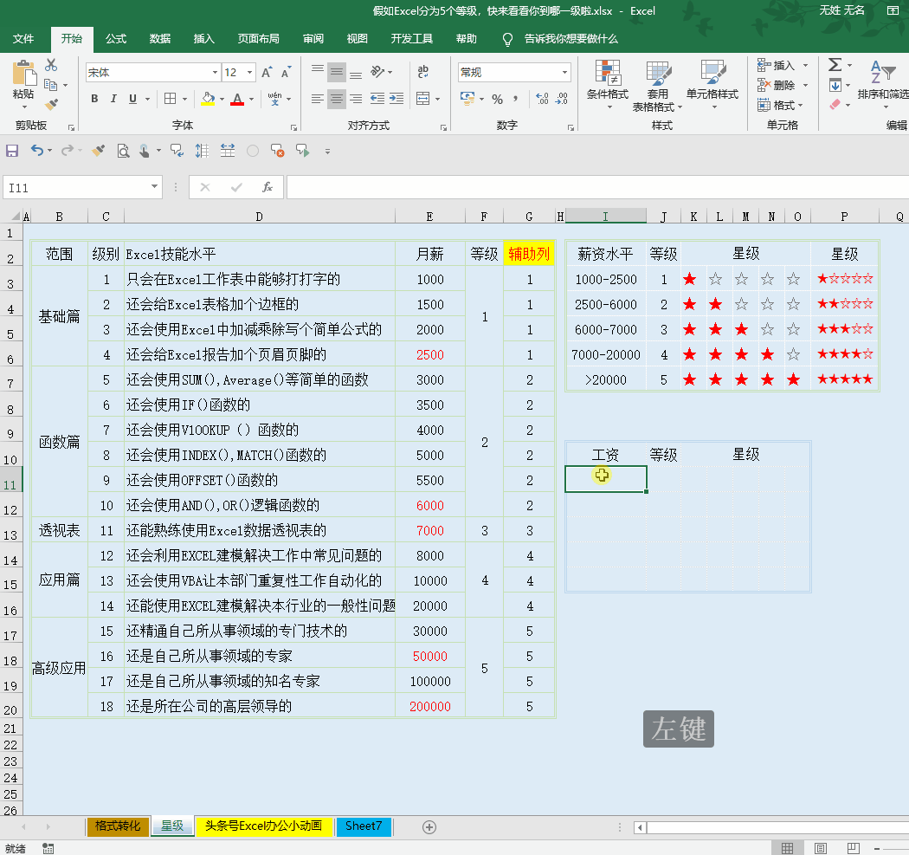Screen dimensions: 909x855
Task: Expand customize quick access toolbar arrow
Action: tap(327, 152)
